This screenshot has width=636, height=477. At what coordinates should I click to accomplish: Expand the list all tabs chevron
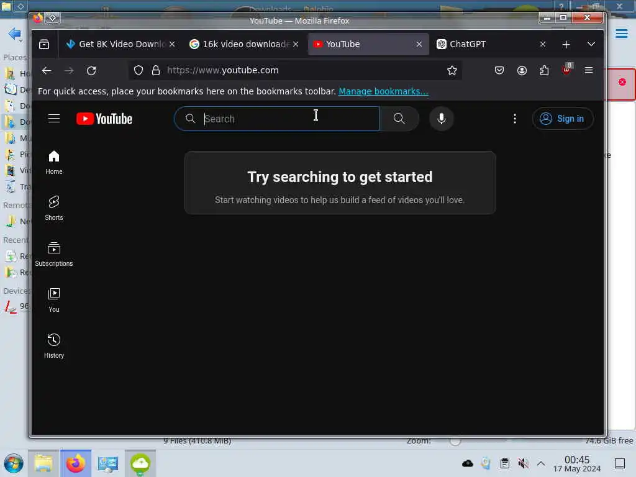tap(591, 44)
